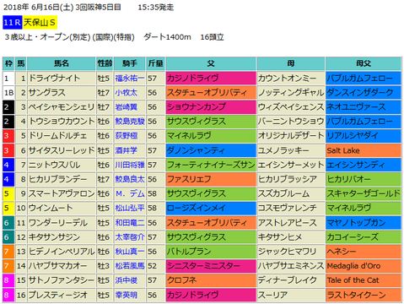Open jockey link 浜中俊
This screenshot has height=304, width=404.
[126, 280]
